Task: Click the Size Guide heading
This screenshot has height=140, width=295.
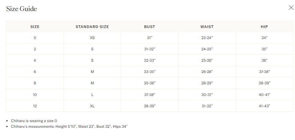Action: [x=21, y=9]
